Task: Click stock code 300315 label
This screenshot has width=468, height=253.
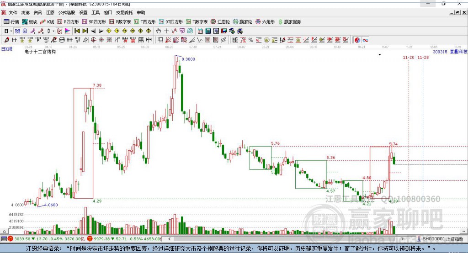Action: pos(440,52)
